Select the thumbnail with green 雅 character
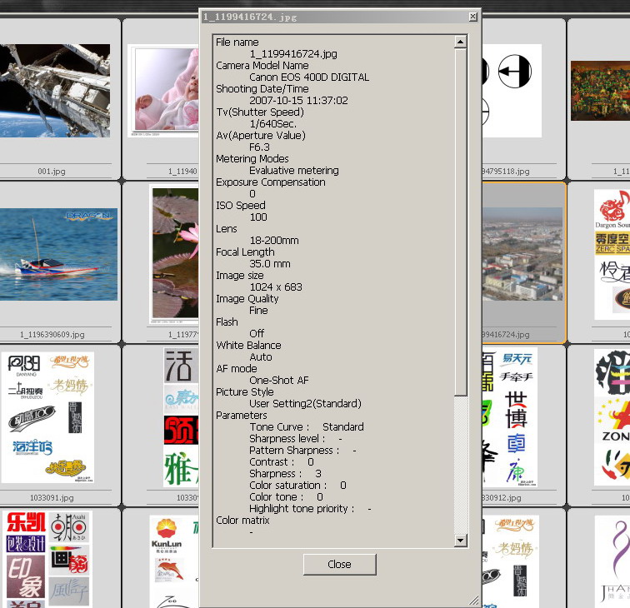 click(x=181, y=417)
